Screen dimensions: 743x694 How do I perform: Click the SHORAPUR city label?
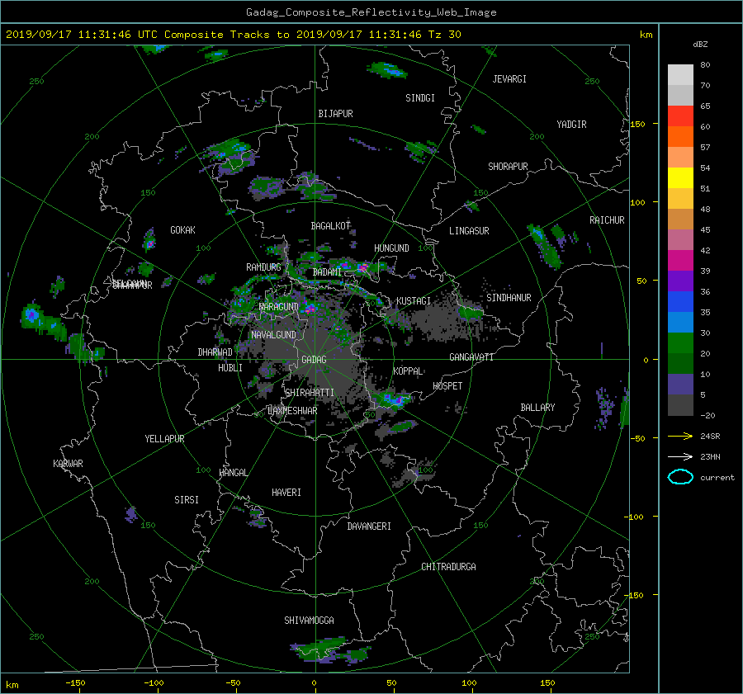click(508, 167)
